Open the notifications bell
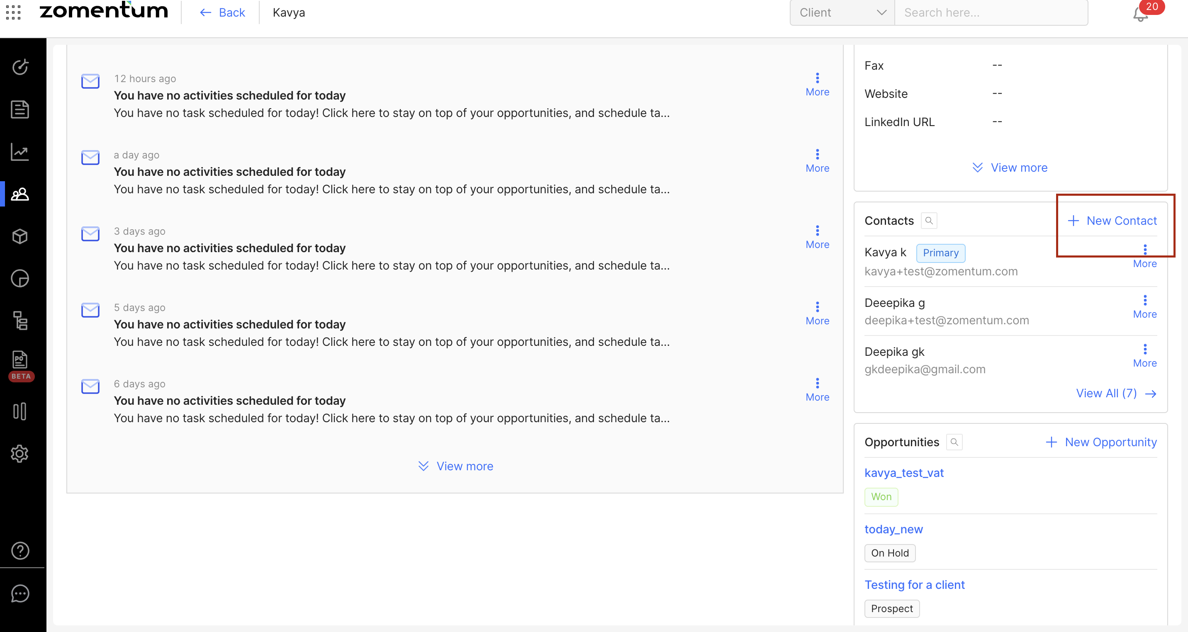 (1139, 14)
